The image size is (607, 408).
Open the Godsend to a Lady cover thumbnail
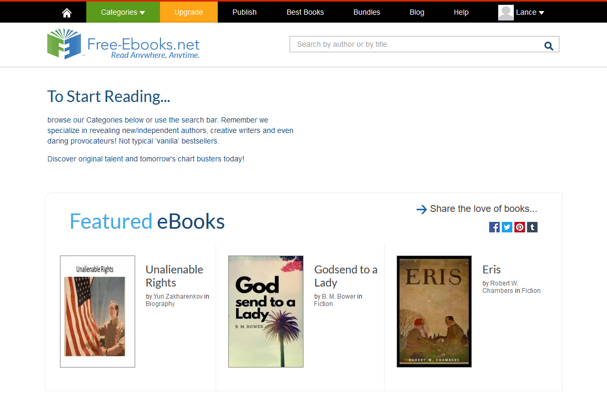point(266,311)
